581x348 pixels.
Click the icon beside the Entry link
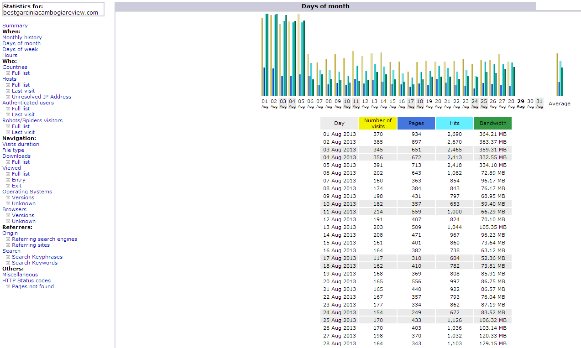coord(8,180)
